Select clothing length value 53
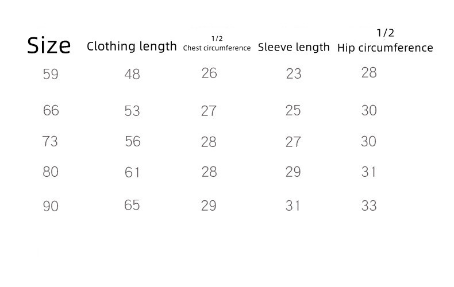The width and height of the screenshot is (454, 287). click(x=132, y=111)
